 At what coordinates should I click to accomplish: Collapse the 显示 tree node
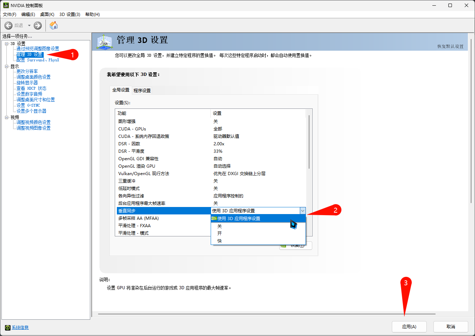click(x=6, y=66)
